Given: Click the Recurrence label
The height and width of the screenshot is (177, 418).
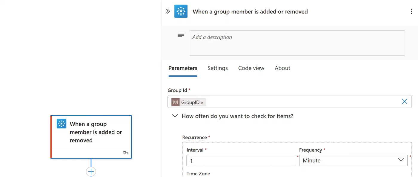Looking at the screenshot, I should (195, 137).
